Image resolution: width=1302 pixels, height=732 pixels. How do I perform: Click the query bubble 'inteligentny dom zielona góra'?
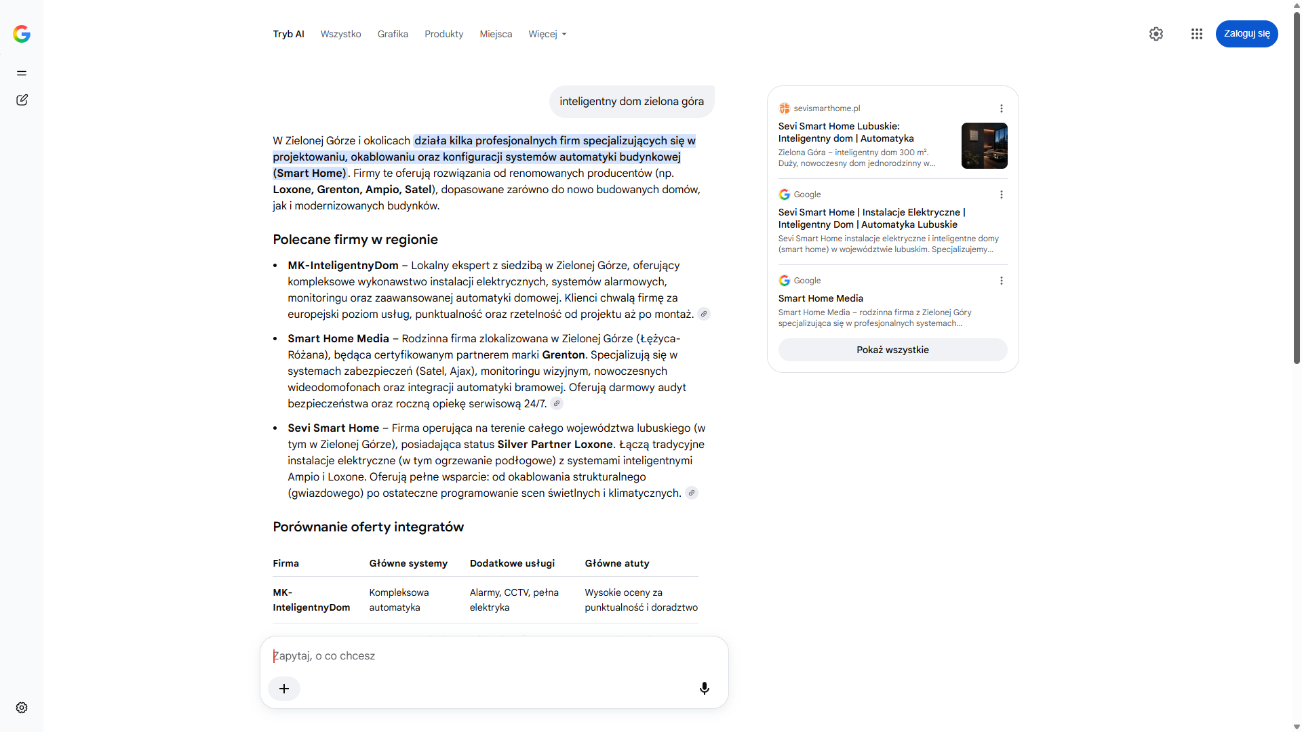tap(631, 102)
